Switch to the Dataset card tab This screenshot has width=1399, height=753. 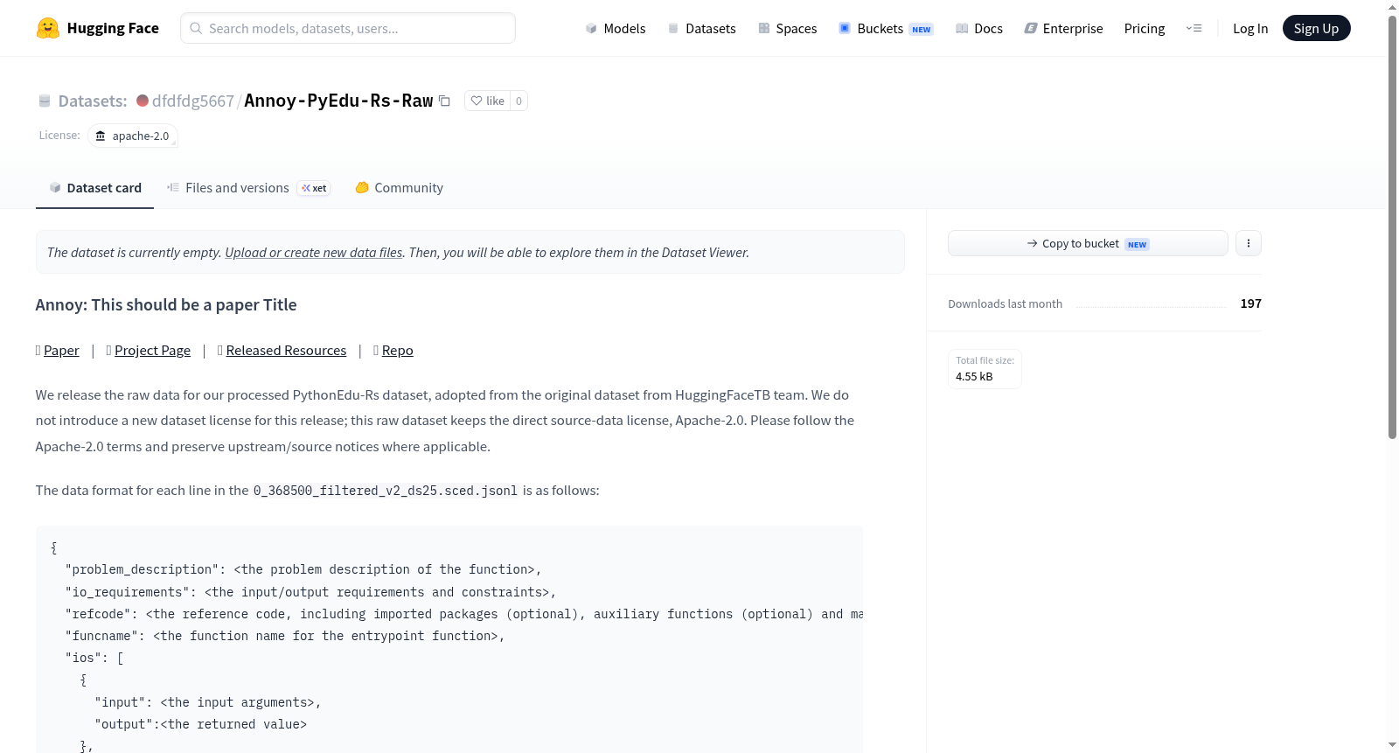95,188
